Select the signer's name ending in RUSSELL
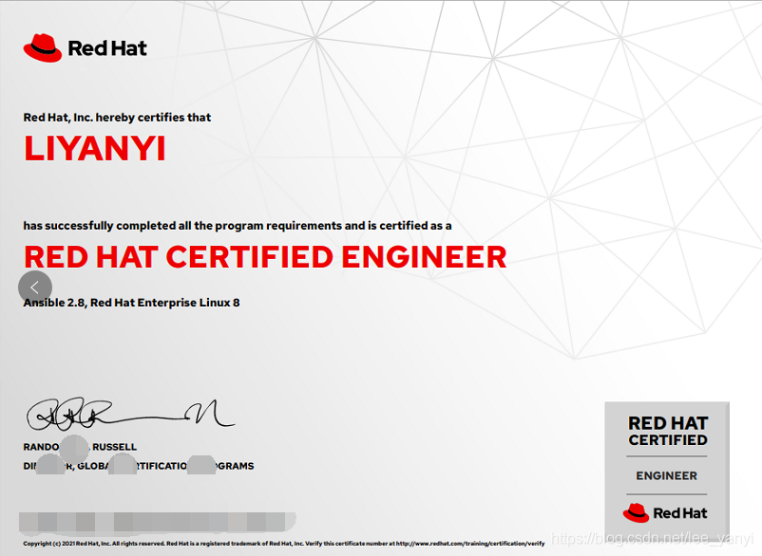762x556 pixels. tap(80, 447)
